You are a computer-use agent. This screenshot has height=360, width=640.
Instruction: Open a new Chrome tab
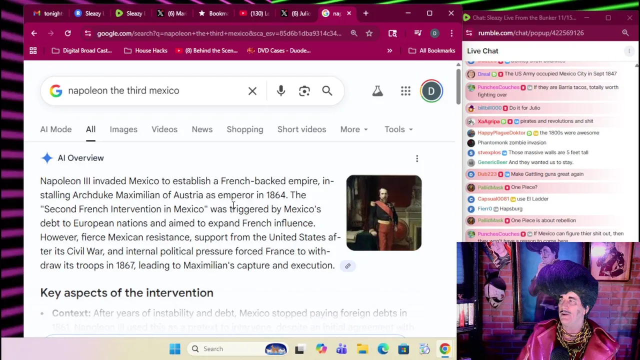[x=365, y=13]
